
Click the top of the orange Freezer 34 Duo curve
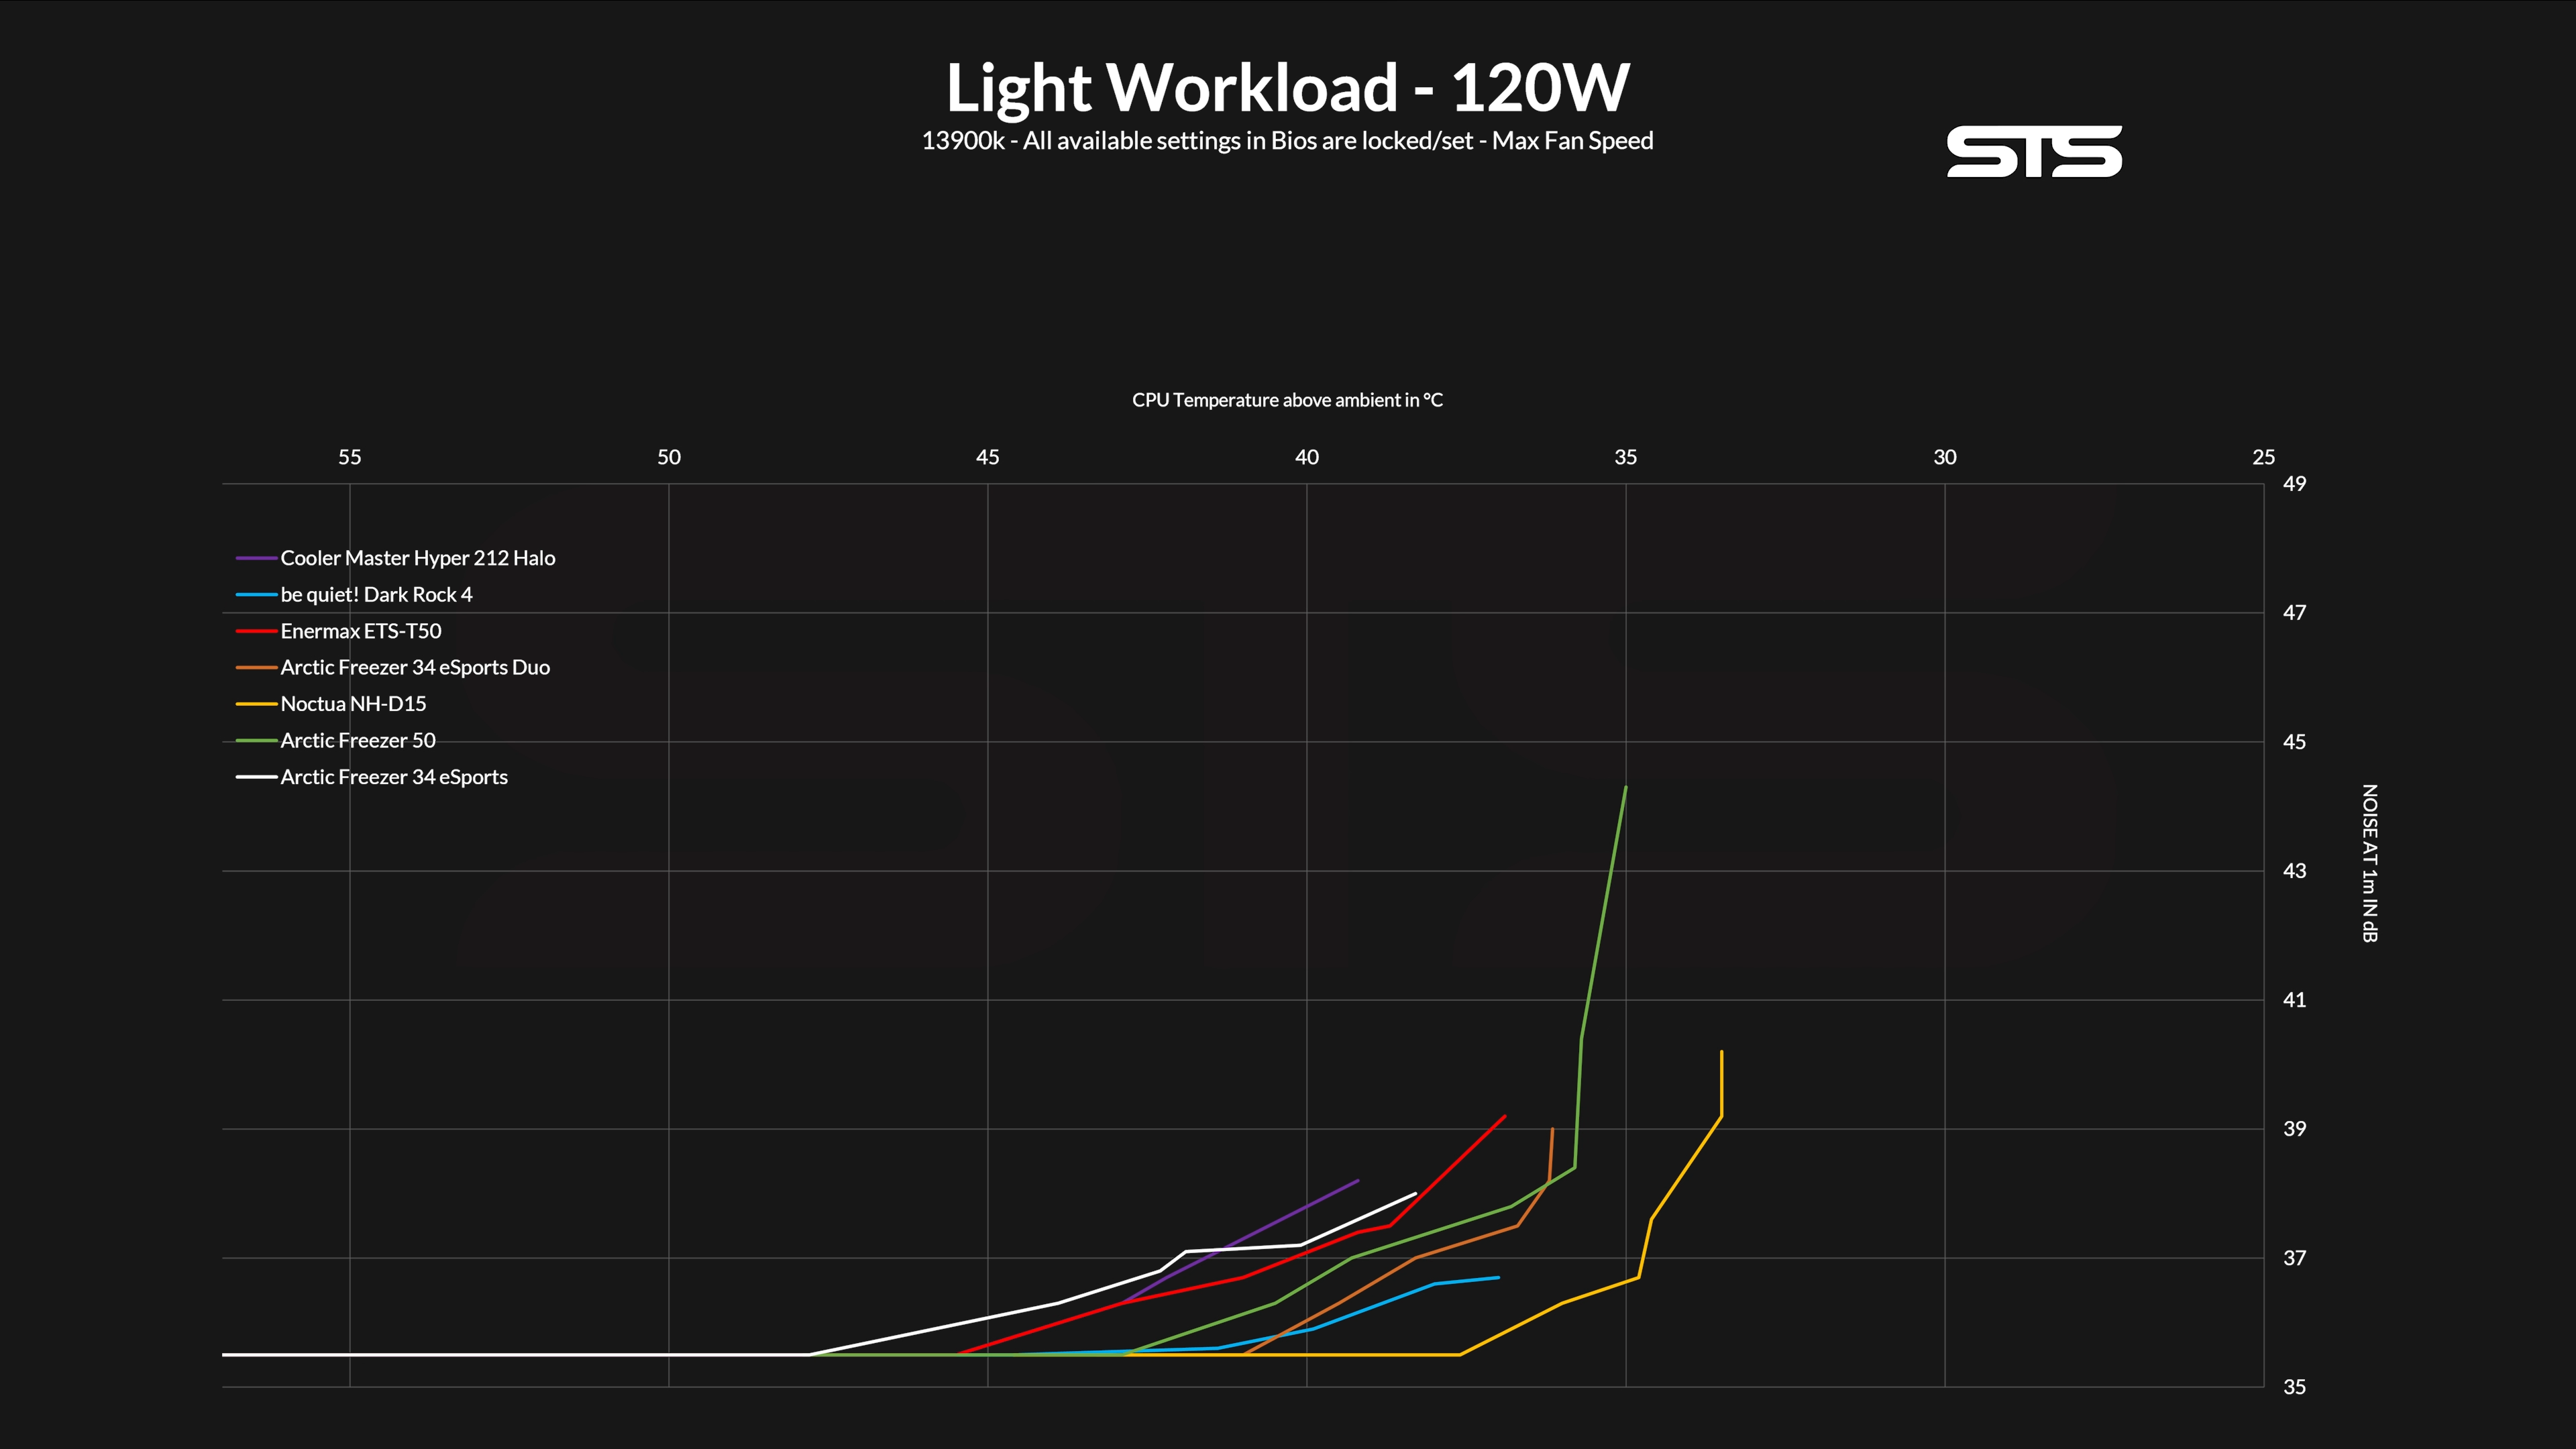coord(1552,1130)
